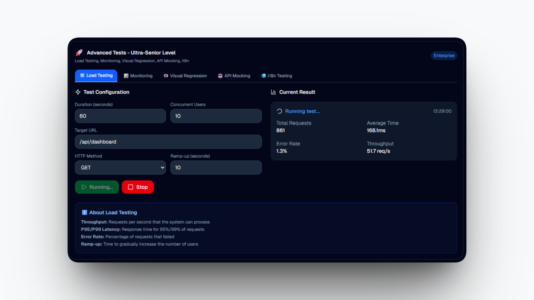Click the bar chart Current Result icon
The width and height of the screenshot is (534, 300).
tap(273, 92)
